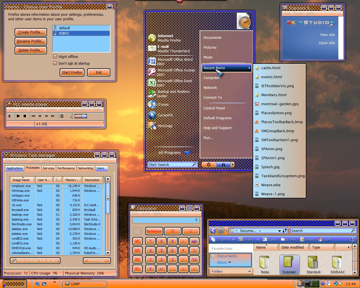Click the VLC eject button
This screenshot has height=288, width=360.
[9, 116]
